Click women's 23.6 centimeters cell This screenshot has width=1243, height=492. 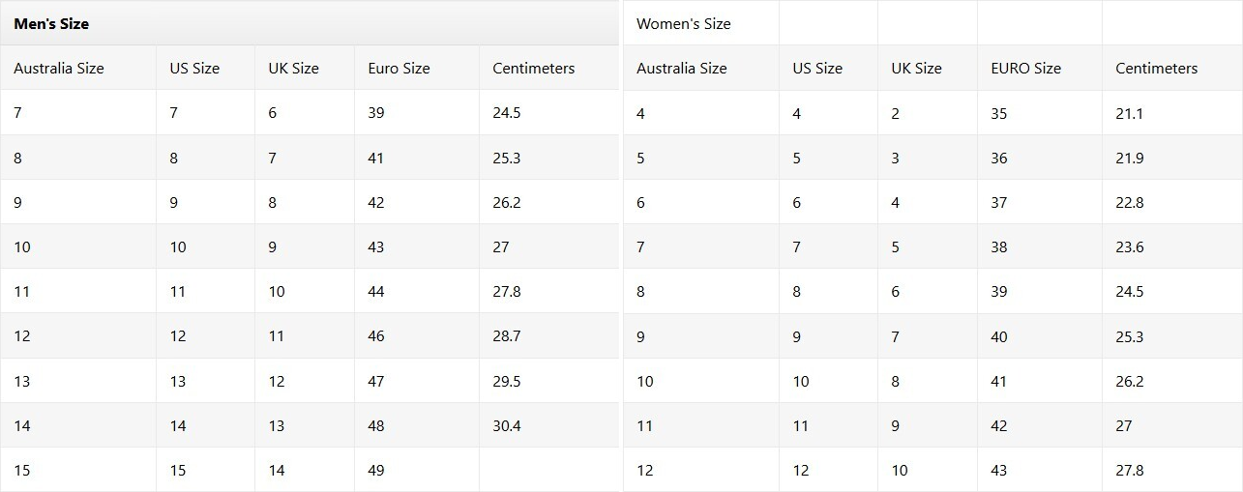1129,247
